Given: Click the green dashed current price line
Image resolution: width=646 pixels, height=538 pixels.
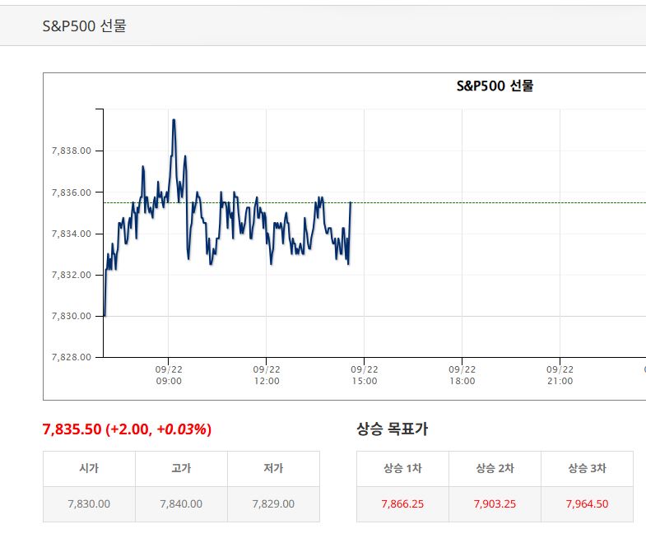Looking at the screenshot, I should 495,202.
